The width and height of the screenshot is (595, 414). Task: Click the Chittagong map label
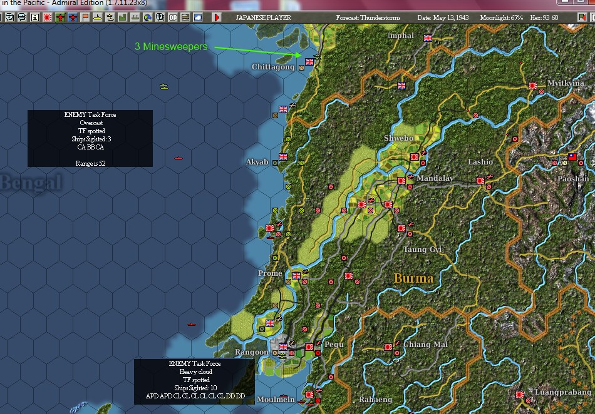(x=273, y=67)
